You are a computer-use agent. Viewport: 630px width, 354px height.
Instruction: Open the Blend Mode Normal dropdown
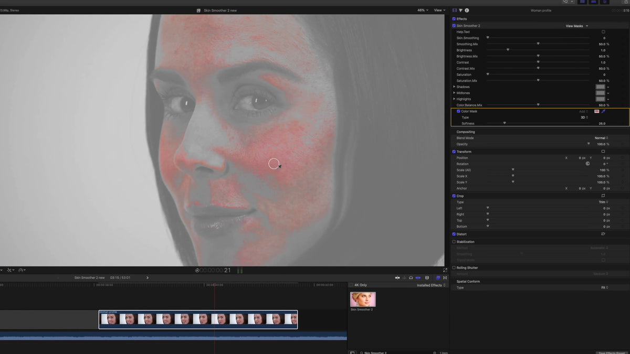601,138
